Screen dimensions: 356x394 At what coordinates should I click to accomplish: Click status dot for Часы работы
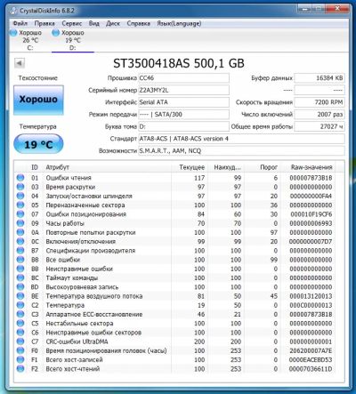click(x=20, y=223)
